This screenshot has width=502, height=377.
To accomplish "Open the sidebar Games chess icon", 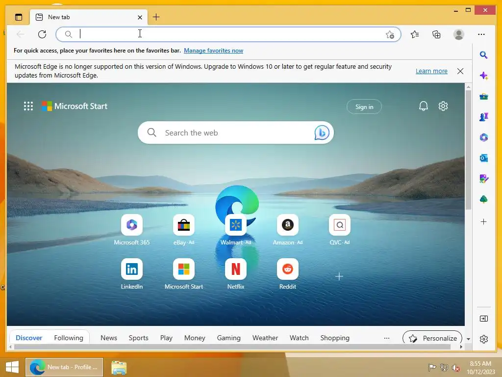I will coord(484,117).
